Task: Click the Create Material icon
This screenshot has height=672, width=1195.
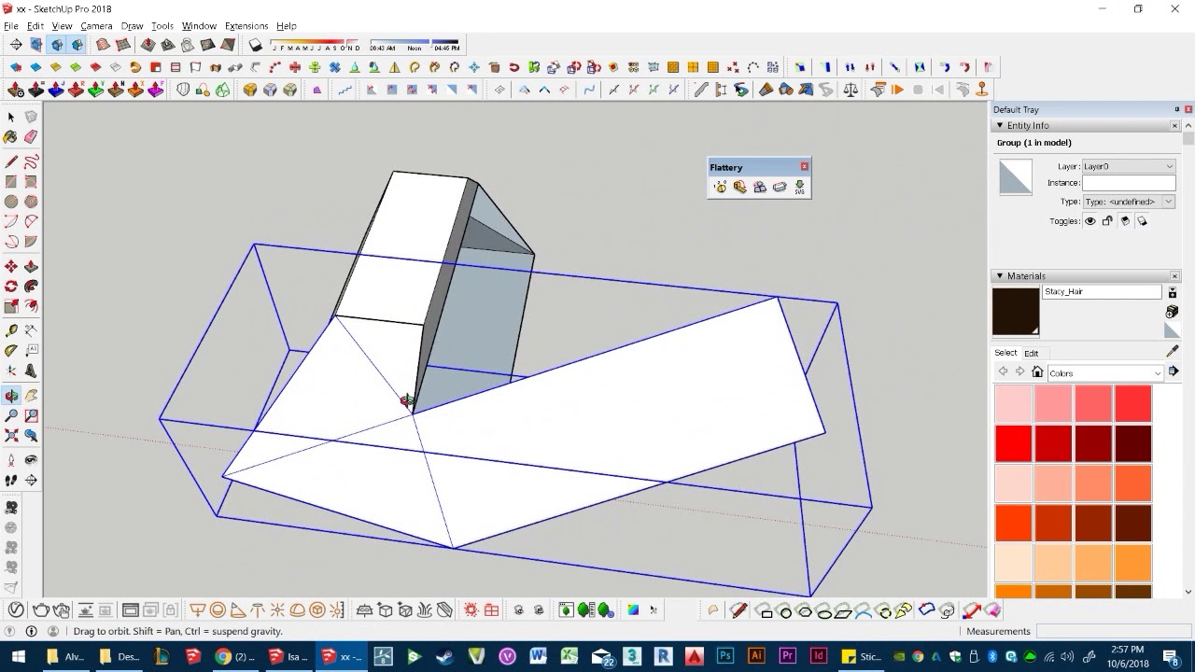Action: [x=1172, y=312]
